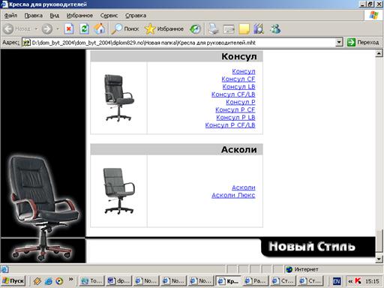Image resolution: width=384 pixels, height=288 pixels.
Task: Open Favorites (Избранное) star button
Action: point(164,29)
